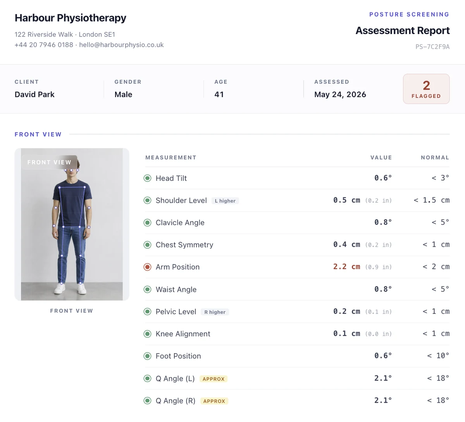Click the Pelvic Level value 0.2 cm
465x422 pixels.
(x=347, y=311)
